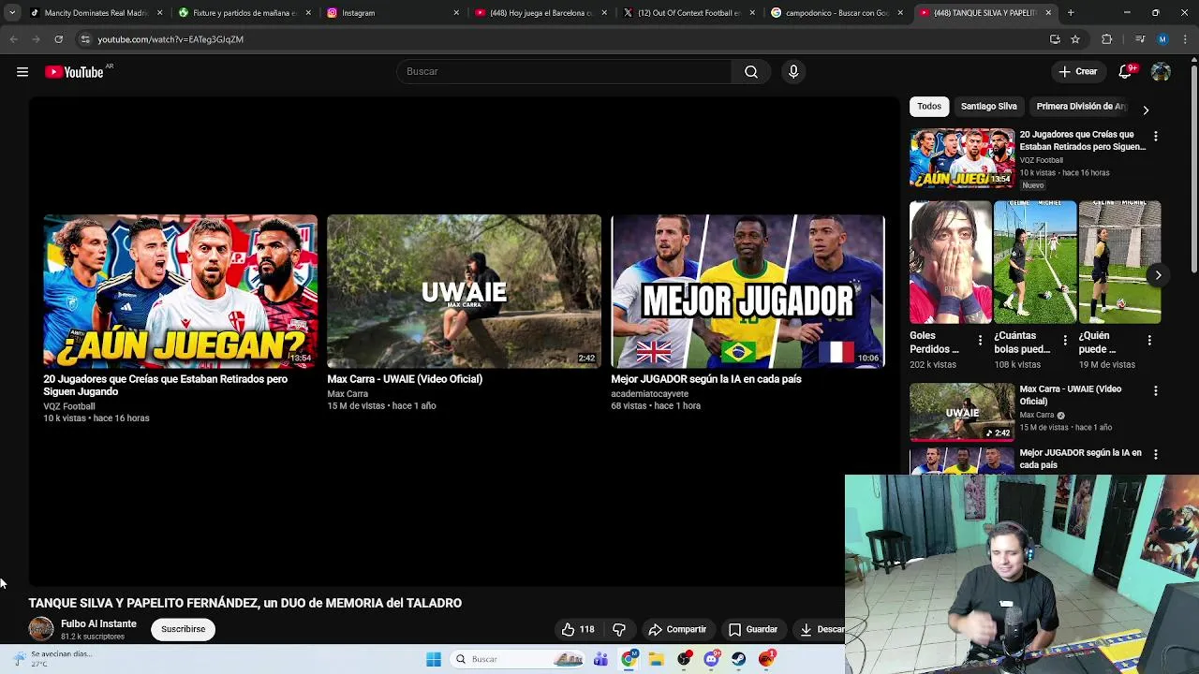Play the Mejor Jugador end-screen thumbnail

748,291
